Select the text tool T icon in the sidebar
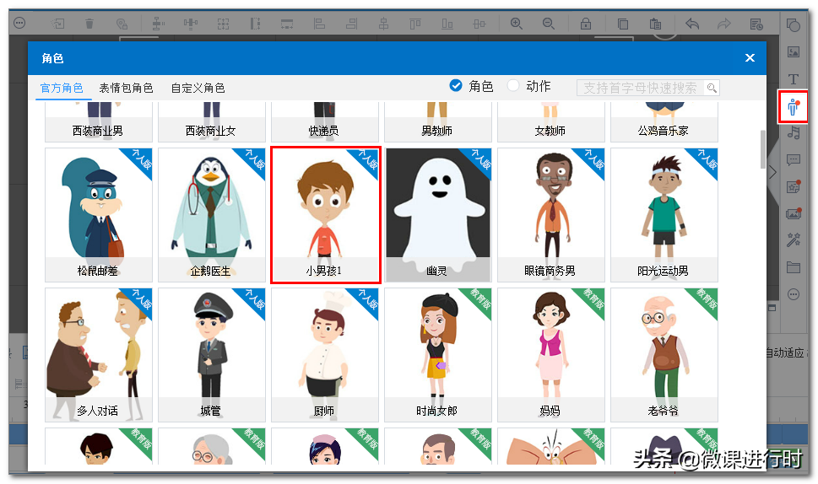 793,78
